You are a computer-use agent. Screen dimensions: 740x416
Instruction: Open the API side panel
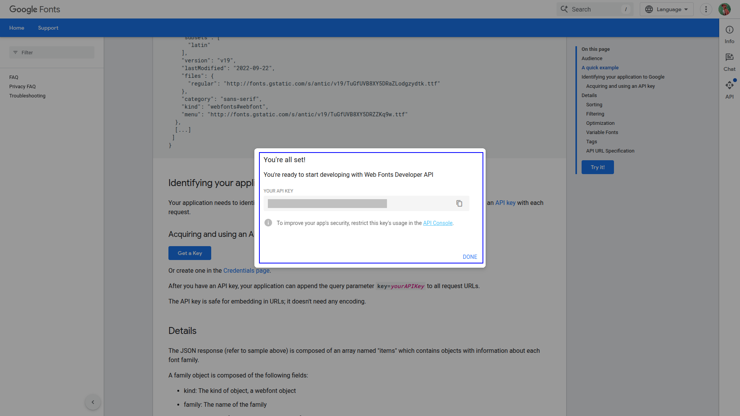pyautogui.click(x=729, y=90)
